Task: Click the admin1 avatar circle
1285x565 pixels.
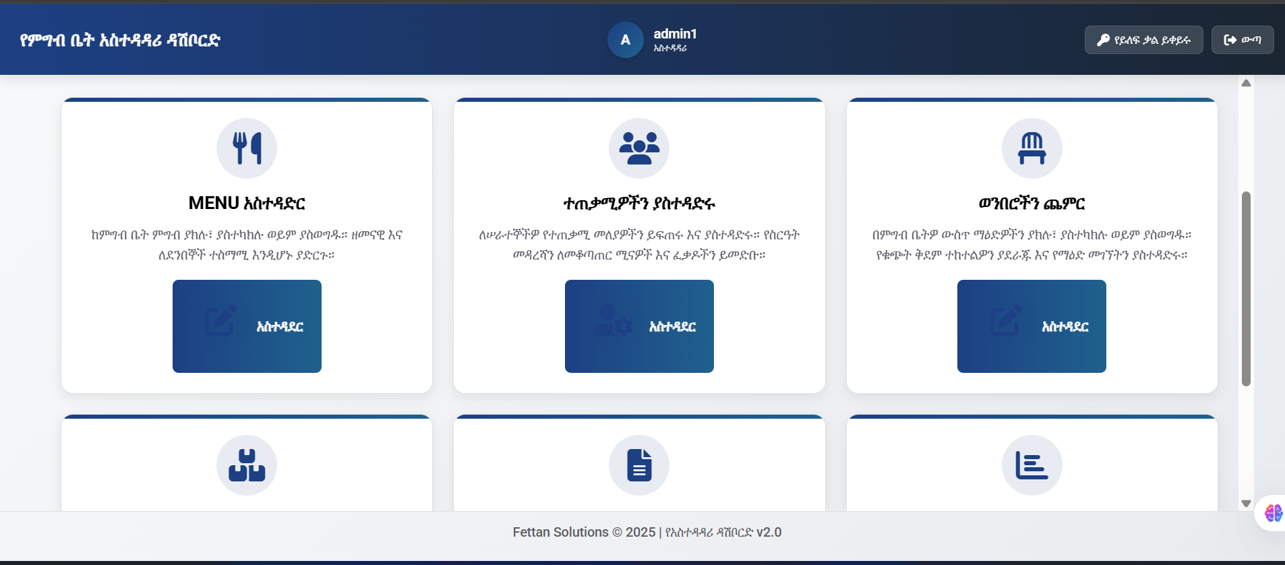Action: click(x=626, y=40)
